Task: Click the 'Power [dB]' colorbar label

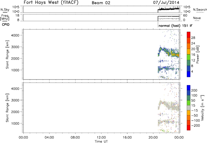Action: [x=197, y=54]
